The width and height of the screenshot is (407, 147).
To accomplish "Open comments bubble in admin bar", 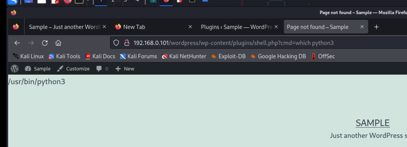I will (x=102, y=69).
